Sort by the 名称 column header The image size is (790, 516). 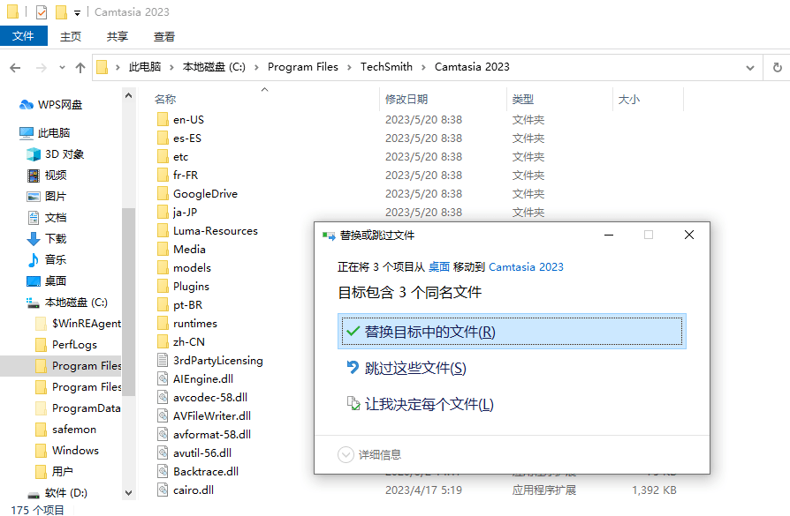165,99
